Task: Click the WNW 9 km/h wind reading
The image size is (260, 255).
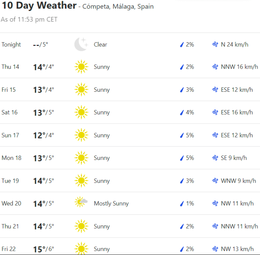Action: pyautogui.click(x=238, y=181)
